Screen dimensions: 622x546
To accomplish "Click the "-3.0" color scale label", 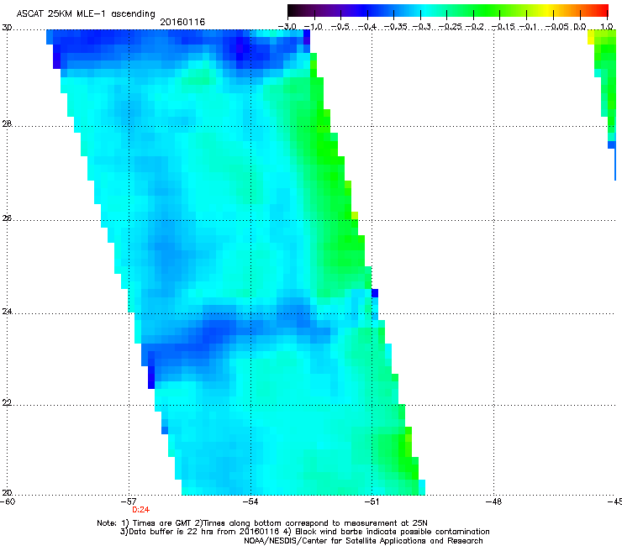I will pyautogui.click(x=287, y=27).
